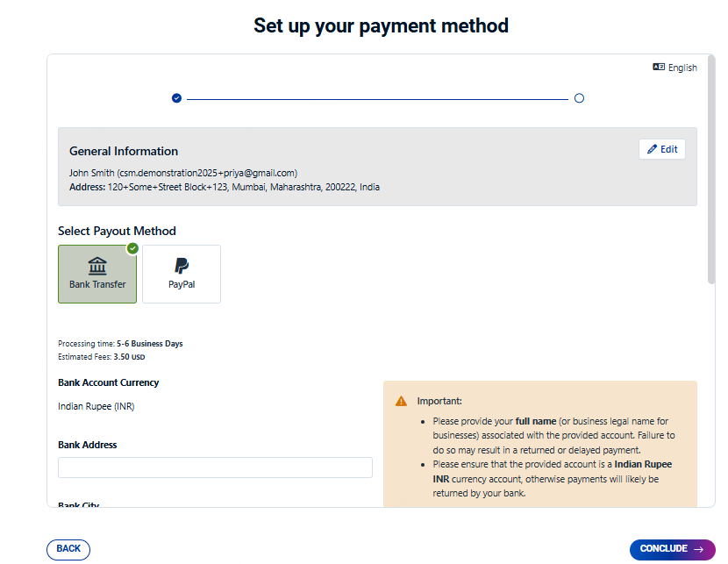Click the arrow icon on the CONCLUDE button

(x=699, y=549)
